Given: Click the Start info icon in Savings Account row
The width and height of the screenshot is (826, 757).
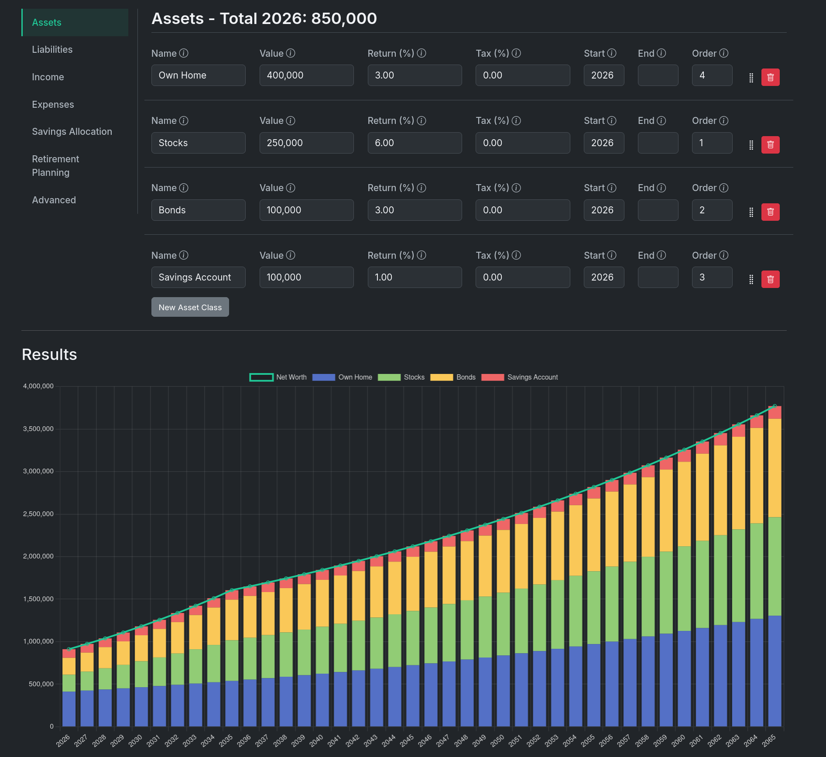Looking at the screenshot, I should click(612, 255).
